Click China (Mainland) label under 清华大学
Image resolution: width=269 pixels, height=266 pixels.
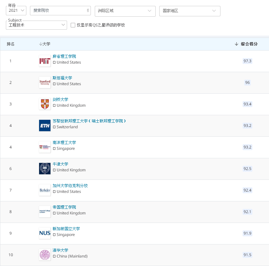(72, 256)
